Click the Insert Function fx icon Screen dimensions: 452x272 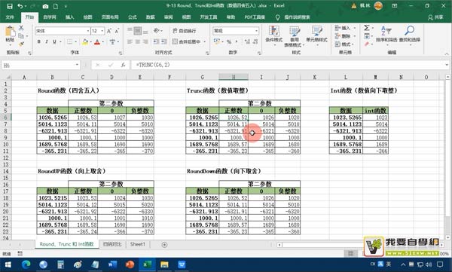123,65
